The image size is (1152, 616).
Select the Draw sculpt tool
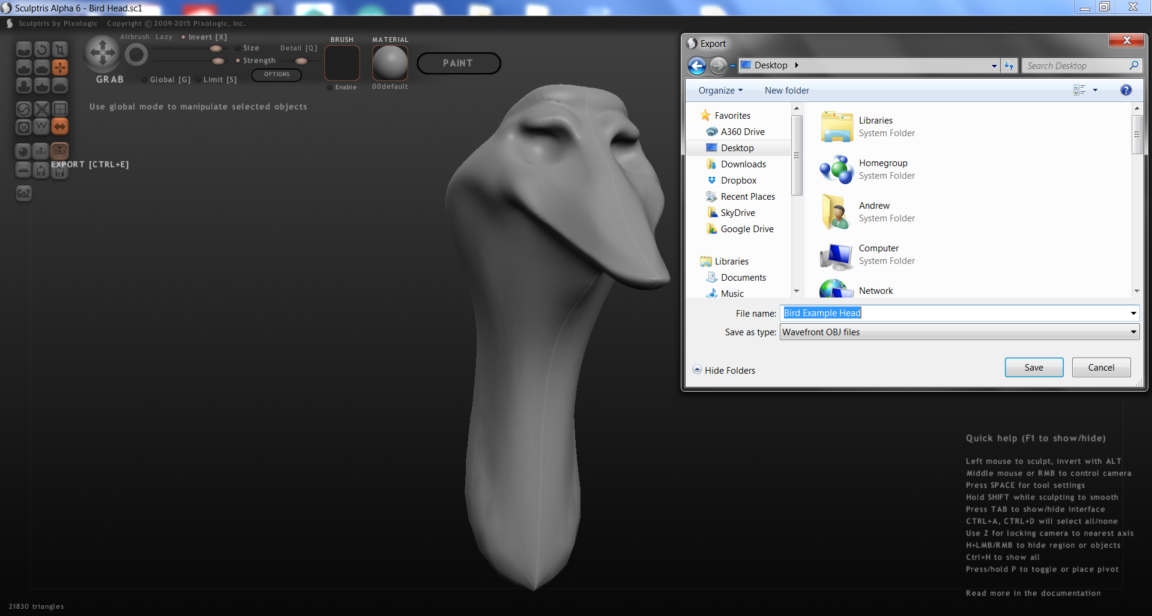pos(24,68)
